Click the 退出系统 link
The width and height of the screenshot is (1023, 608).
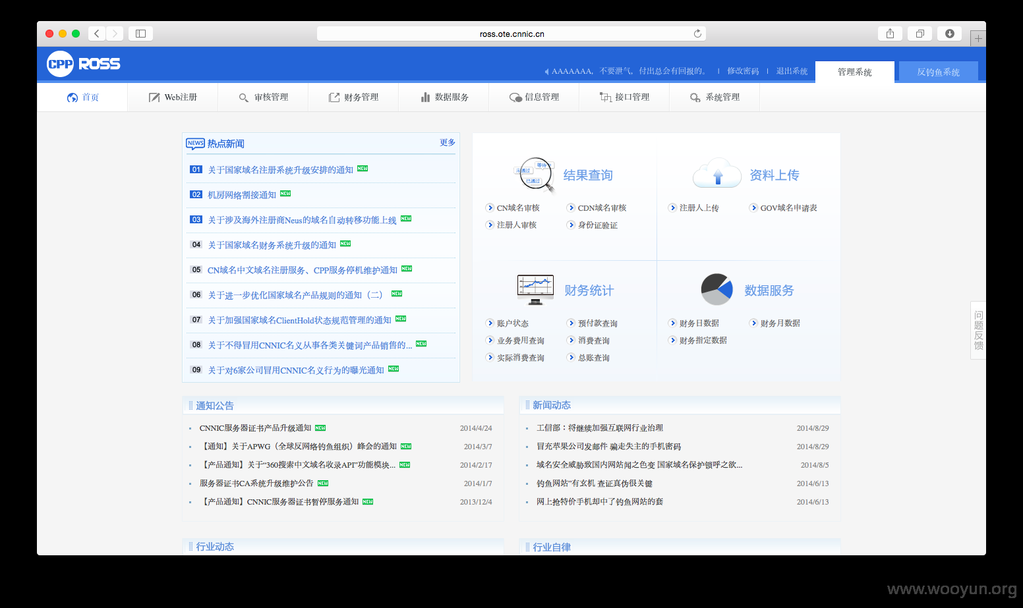click(792, 71)
